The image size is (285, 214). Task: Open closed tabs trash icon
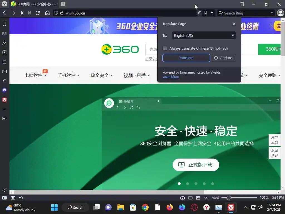point(242,4)
